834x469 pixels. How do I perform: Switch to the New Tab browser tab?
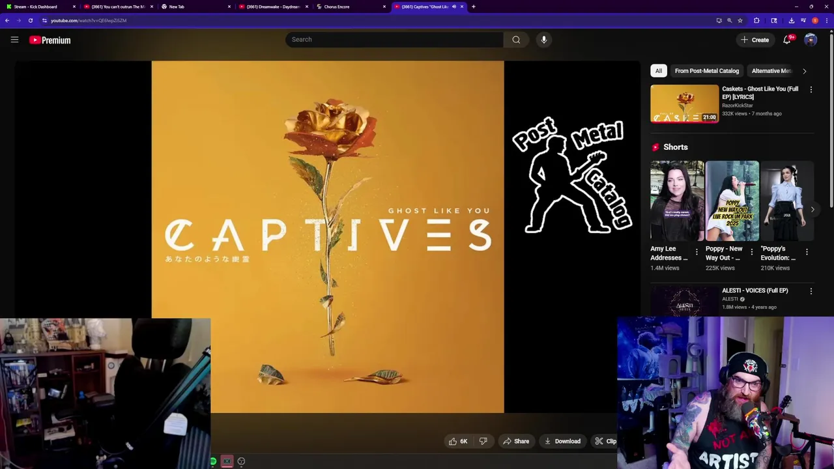[194, 7]
